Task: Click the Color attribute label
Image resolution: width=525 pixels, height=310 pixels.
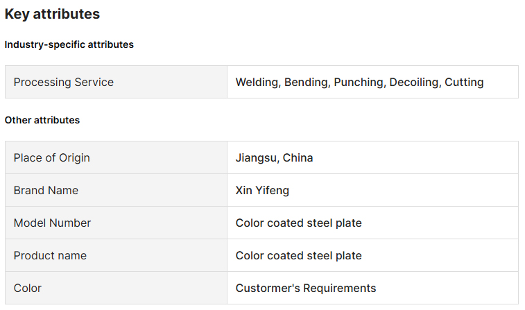Action: point(28,288)
